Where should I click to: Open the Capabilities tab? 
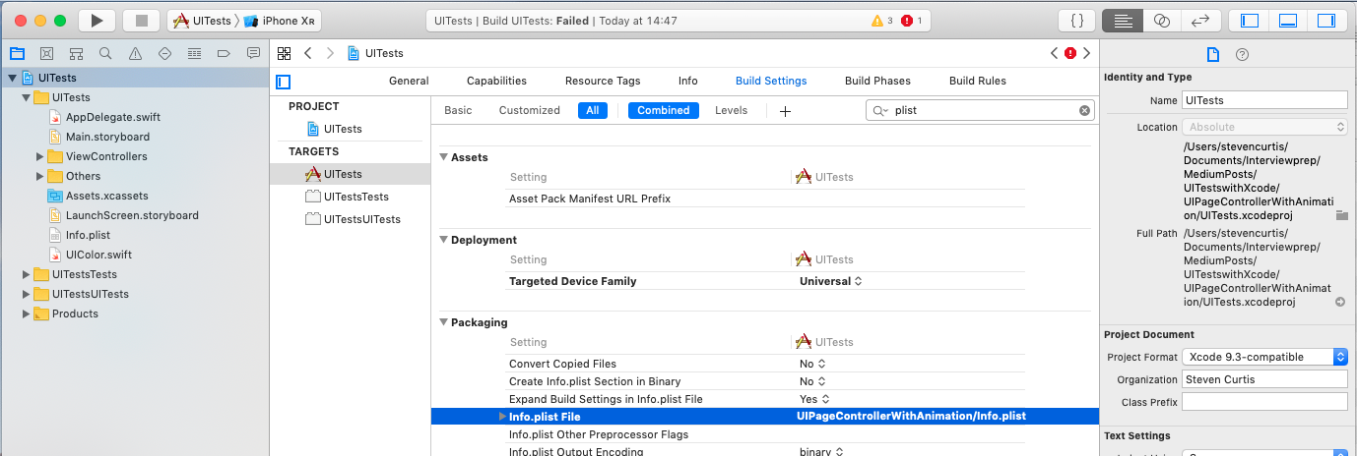click(x=496, y=81)
